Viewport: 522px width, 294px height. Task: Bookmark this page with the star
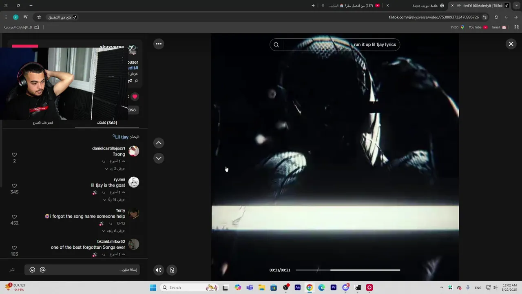(x=39, y=17)
